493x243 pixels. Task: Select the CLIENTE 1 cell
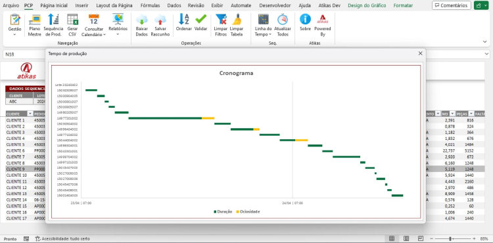(x=20, y=120)
